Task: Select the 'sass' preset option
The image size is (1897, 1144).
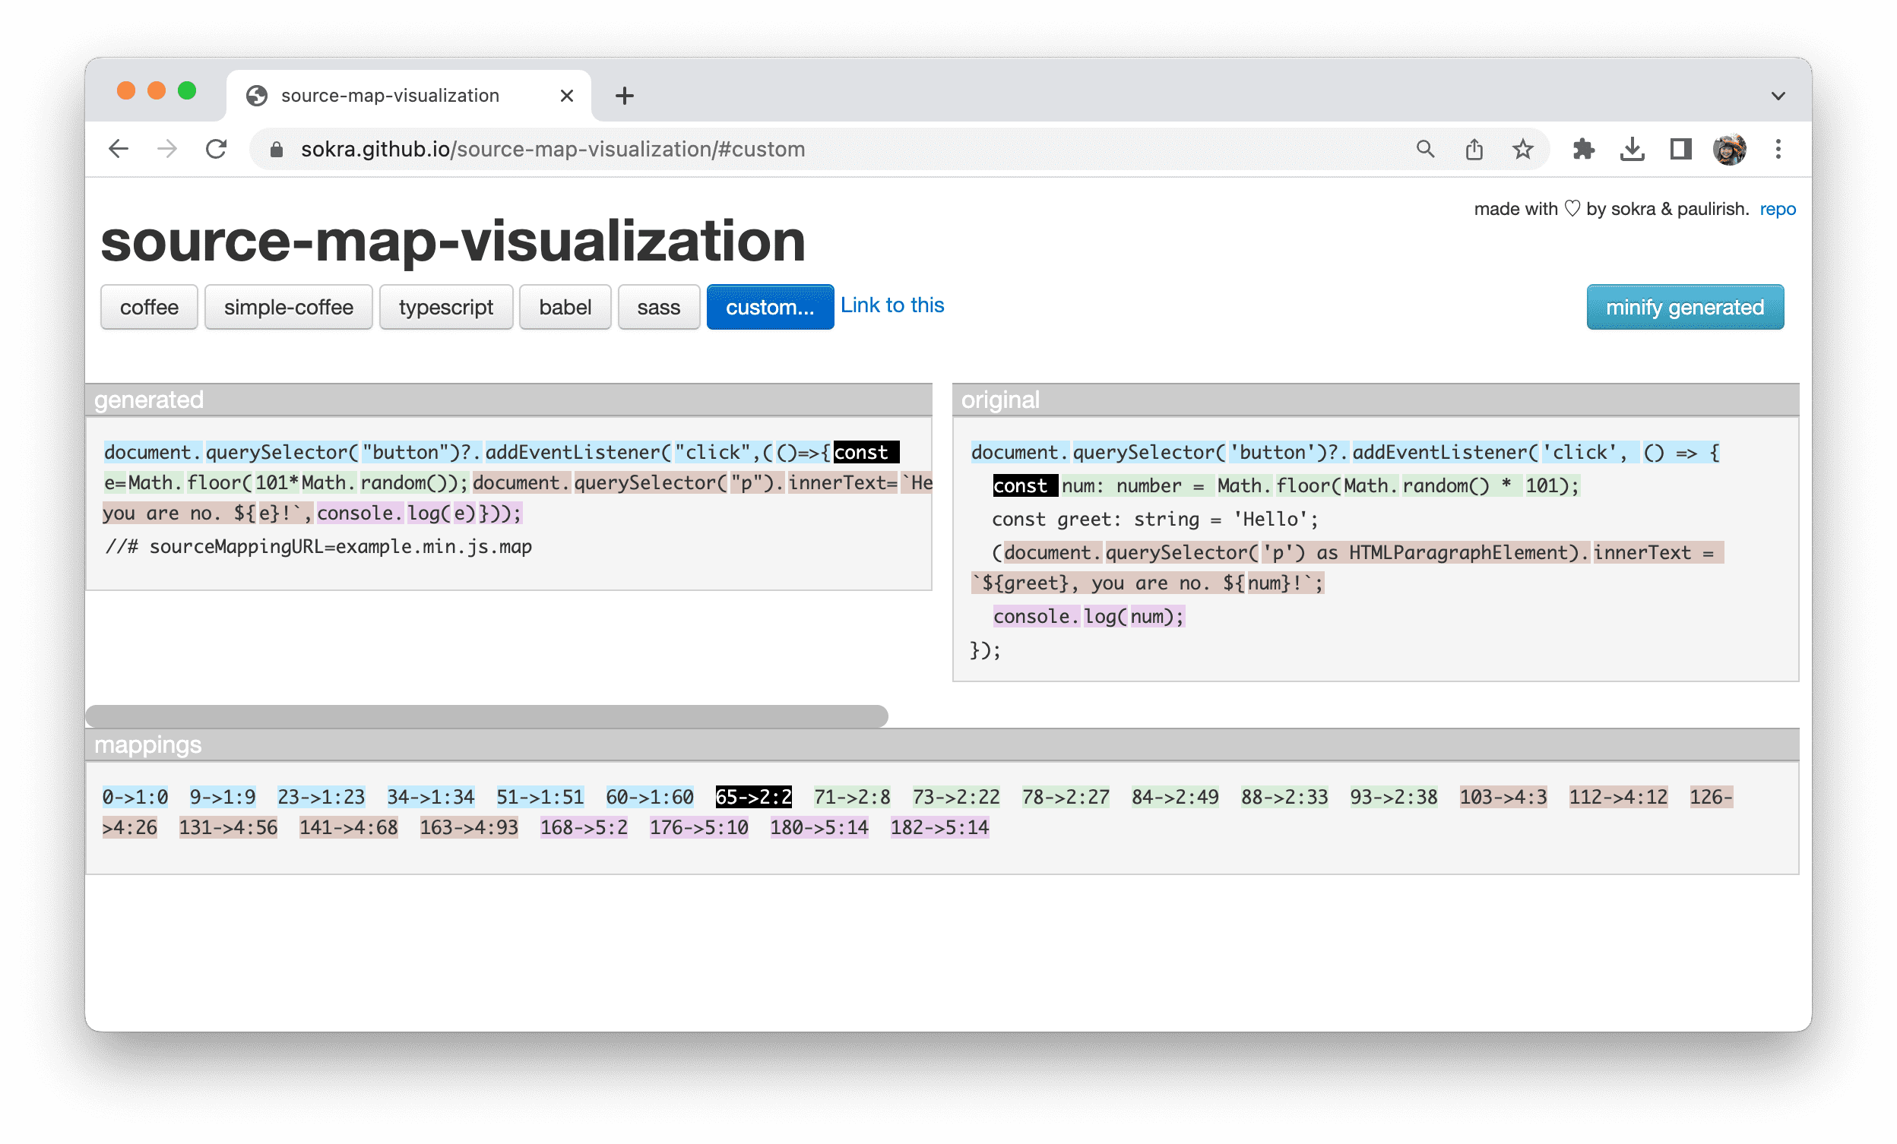Action: point(656,308)
